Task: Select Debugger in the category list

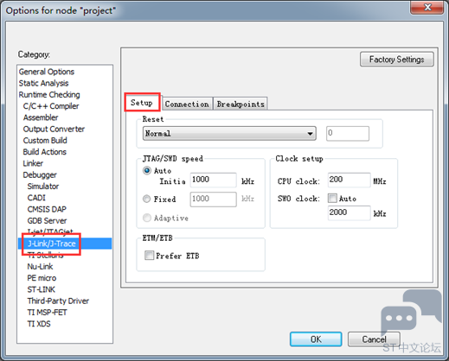Action: [x=40, y=174]
